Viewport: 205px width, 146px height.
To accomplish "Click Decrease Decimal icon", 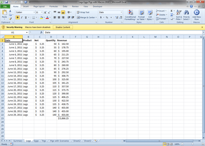I will coord(121,17).
